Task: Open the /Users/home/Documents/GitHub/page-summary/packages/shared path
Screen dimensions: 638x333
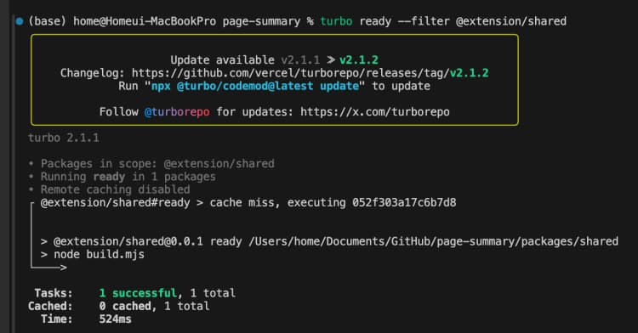Action: click(x=433, y=241)
